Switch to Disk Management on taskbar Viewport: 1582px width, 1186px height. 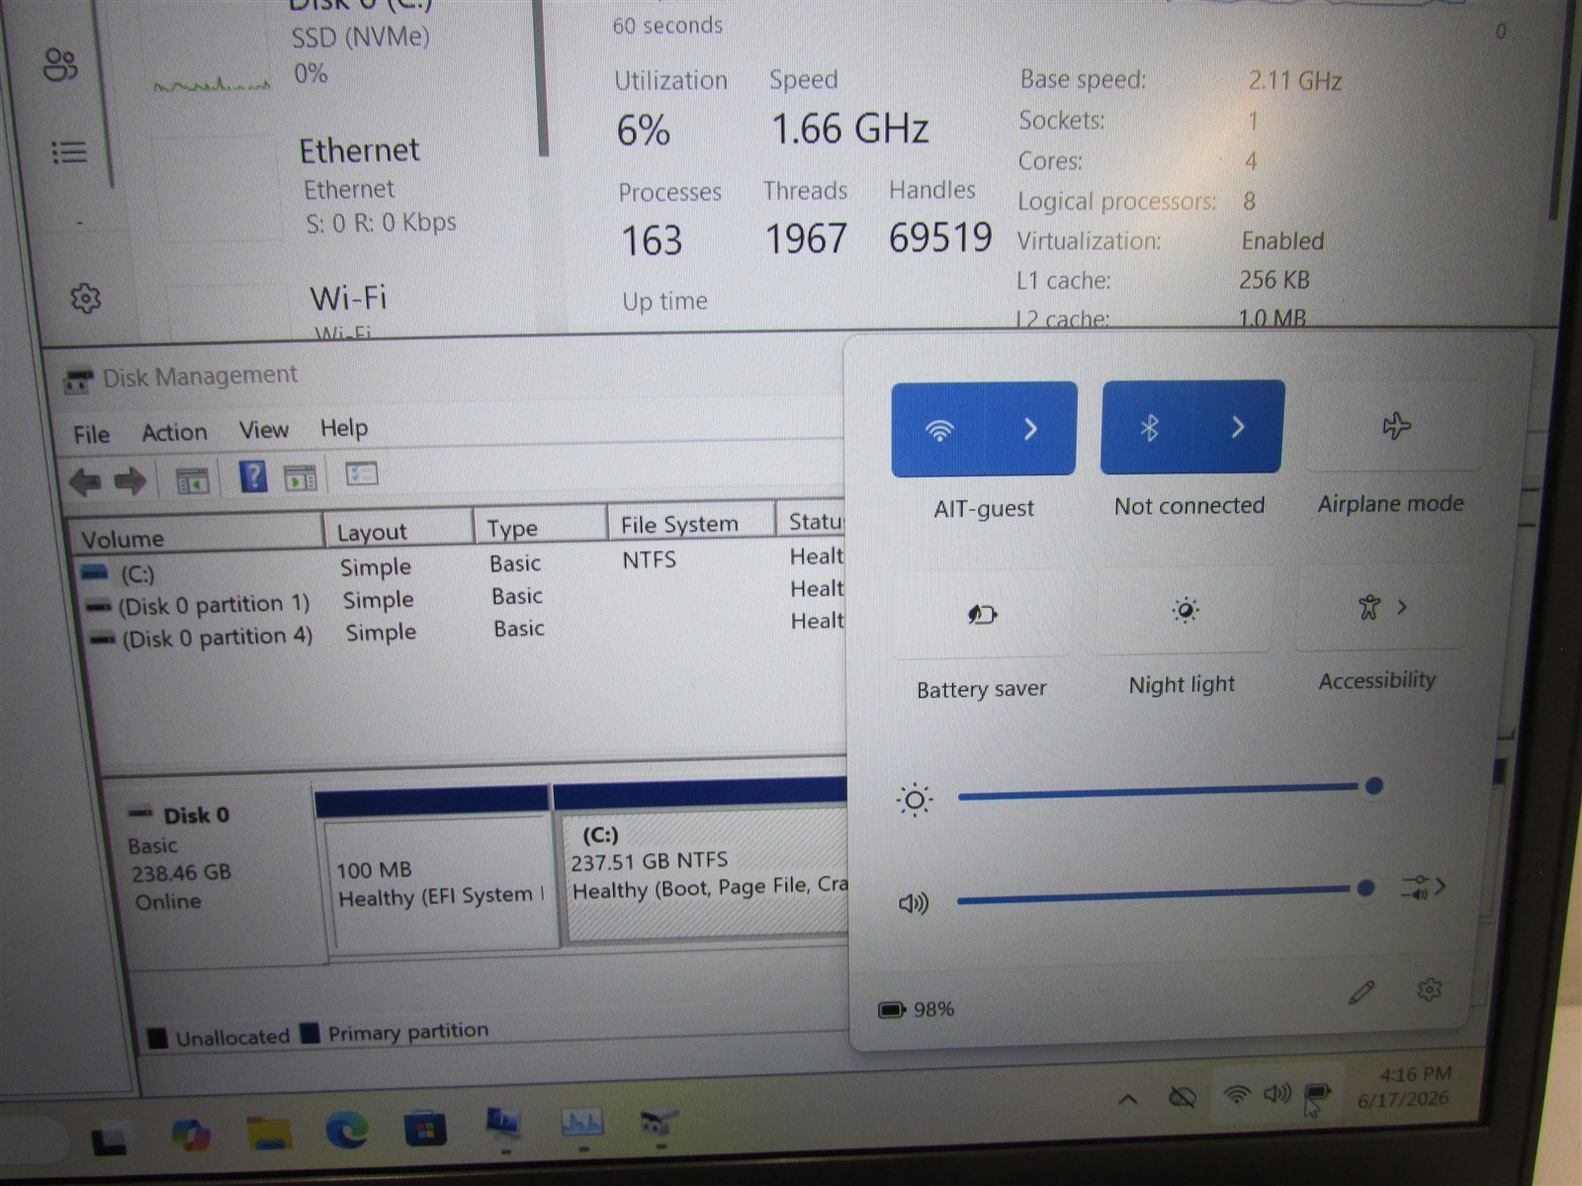pos(659,1122)
